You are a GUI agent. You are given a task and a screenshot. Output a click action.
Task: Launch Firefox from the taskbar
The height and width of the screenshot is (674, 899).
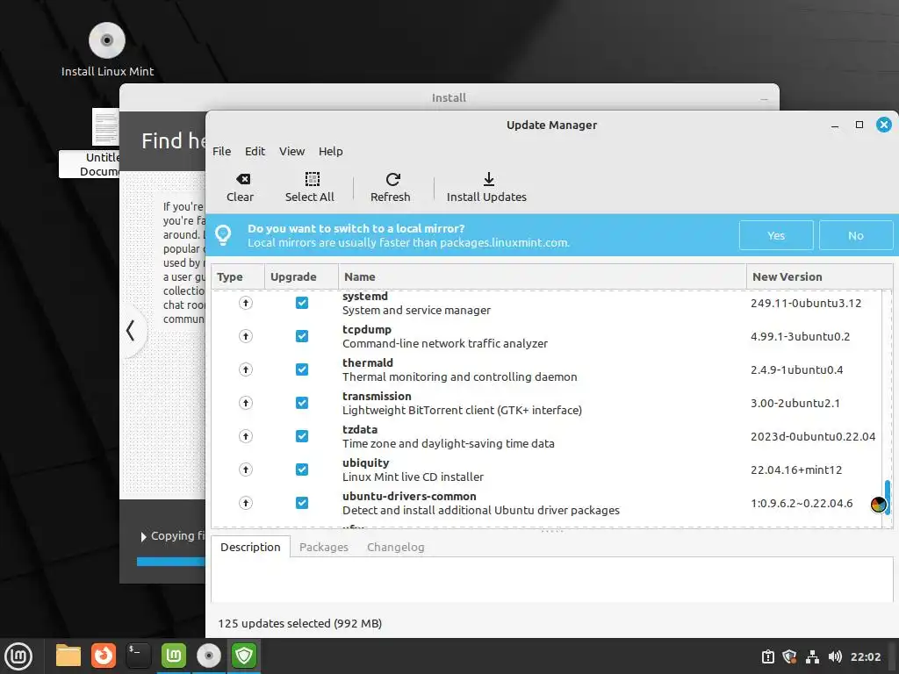click(x=104, y=656)
